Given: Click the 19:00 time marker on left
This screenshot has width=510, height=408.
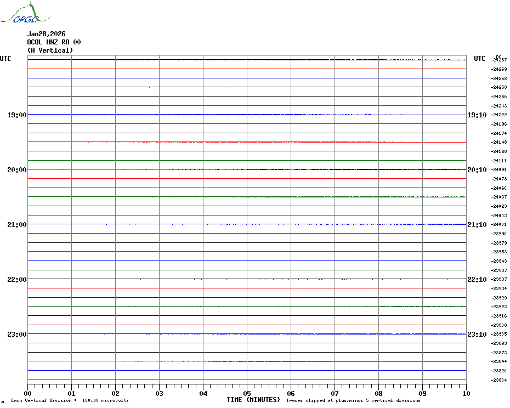Looking at the screenshot, I should [x=16, y=115].
